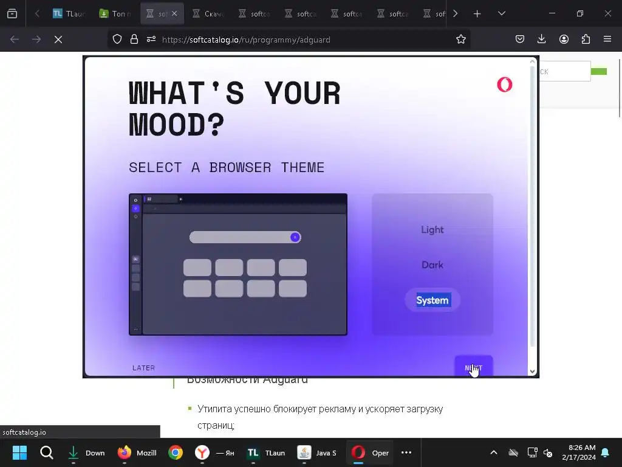Click the Opera logo in the dialog
622x467 pixels.
tap(505, 85)
